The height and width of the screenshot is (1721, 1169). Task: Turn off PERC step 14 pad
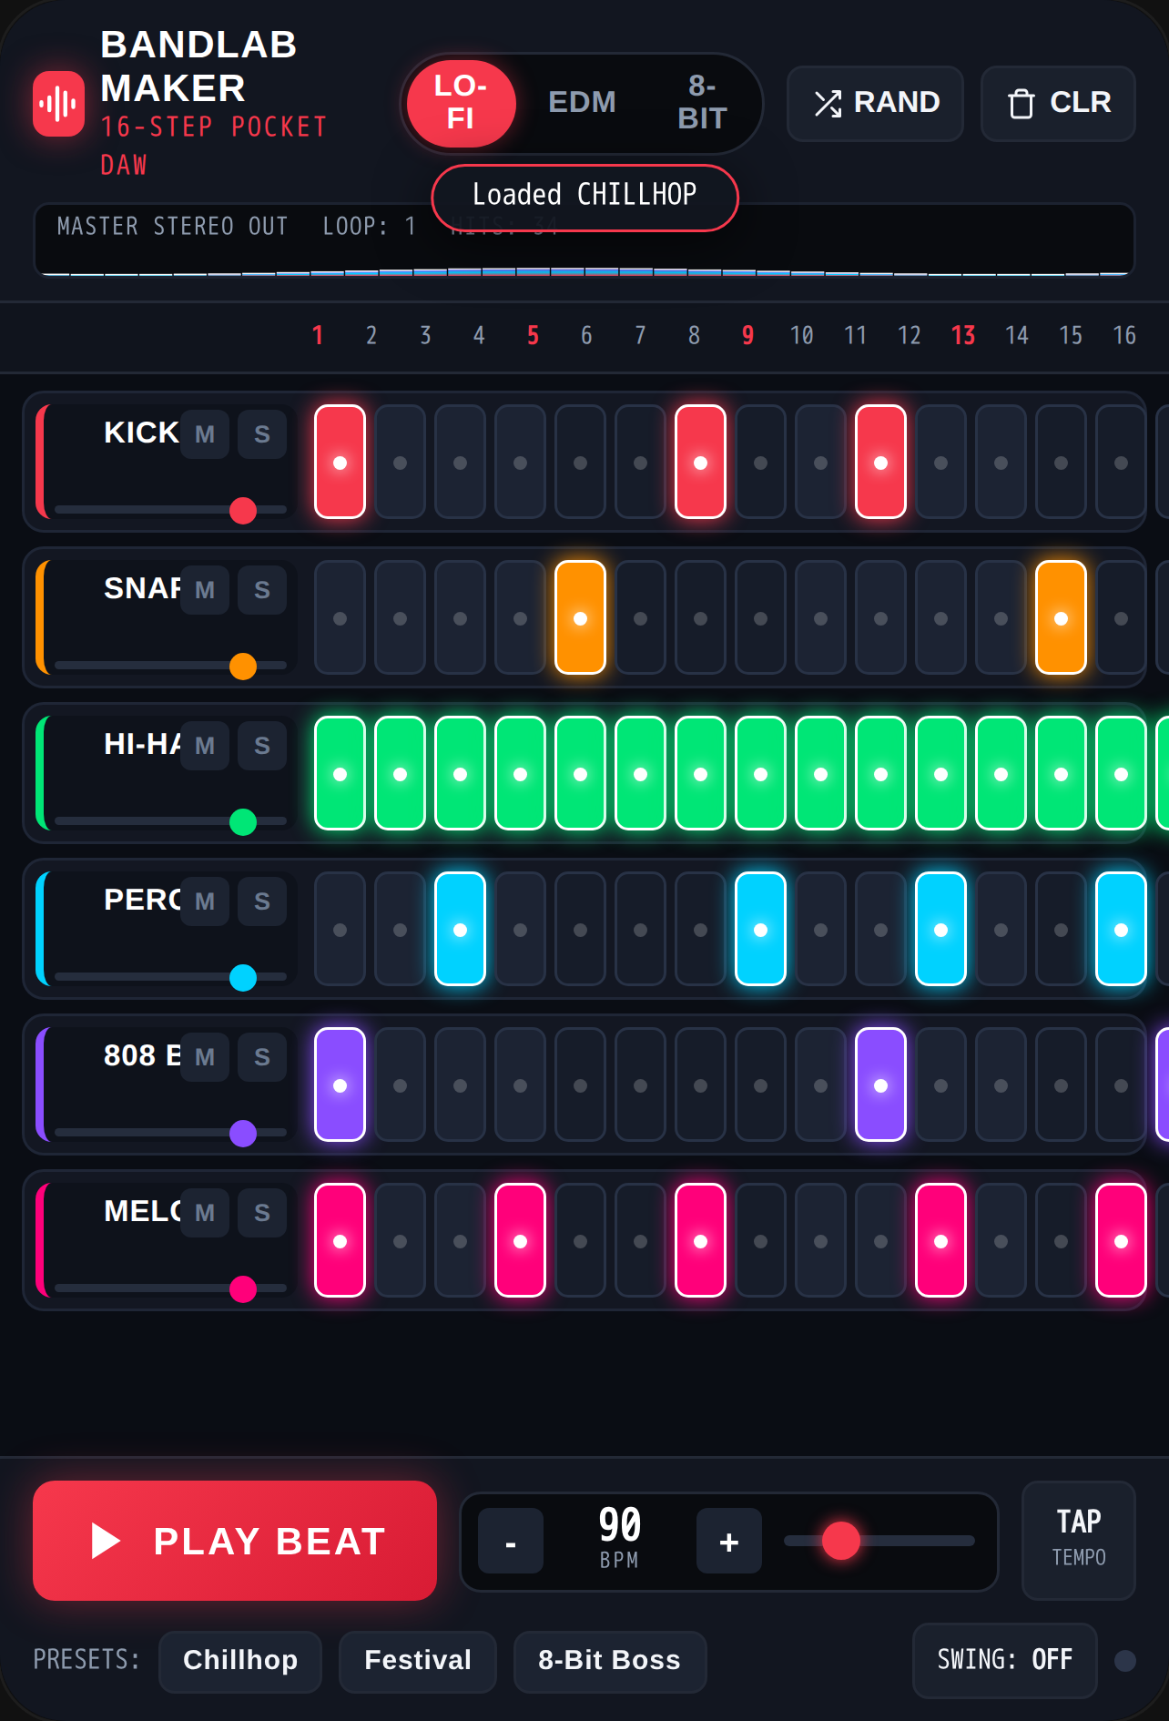pos(1121,929)
